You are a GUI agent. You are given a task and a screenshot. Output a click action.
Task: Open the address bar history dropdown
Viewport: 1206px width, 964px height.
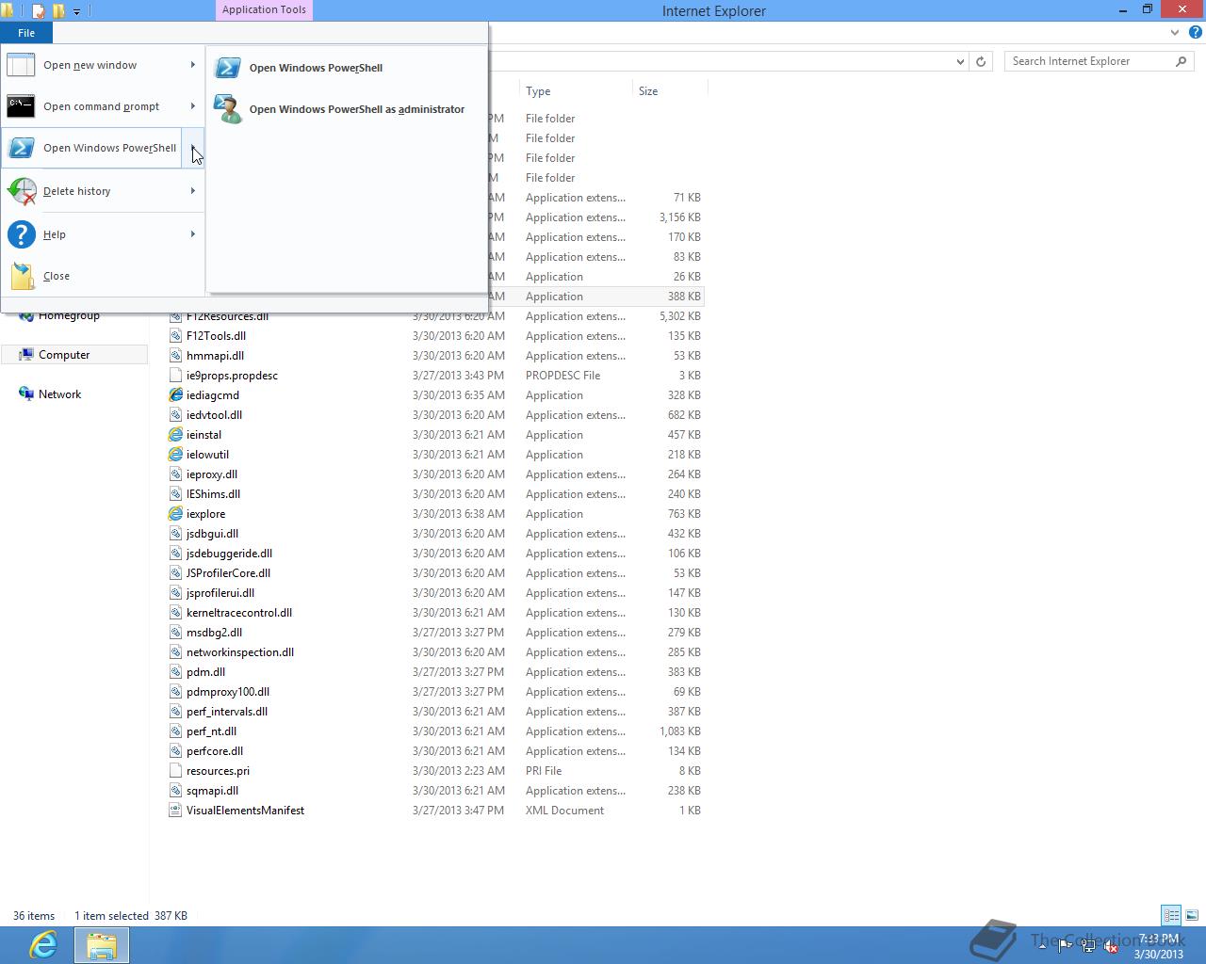(x=960, y=61)
